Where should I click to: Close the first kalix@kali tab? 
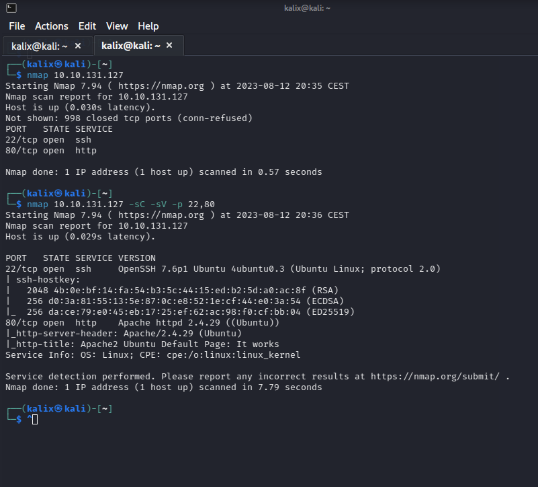point(78,46)
